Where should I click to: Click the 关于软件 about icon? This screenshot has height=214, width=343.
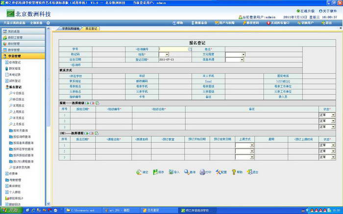click(x=320, y=11)
